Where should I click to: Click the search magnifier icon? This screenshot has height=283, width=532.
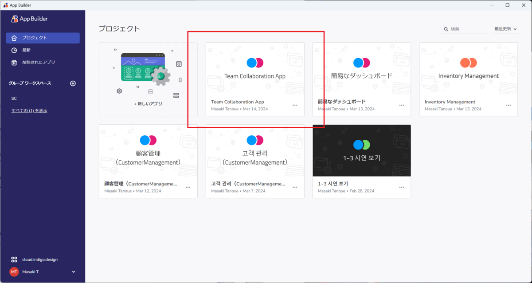tap(446, 29)
